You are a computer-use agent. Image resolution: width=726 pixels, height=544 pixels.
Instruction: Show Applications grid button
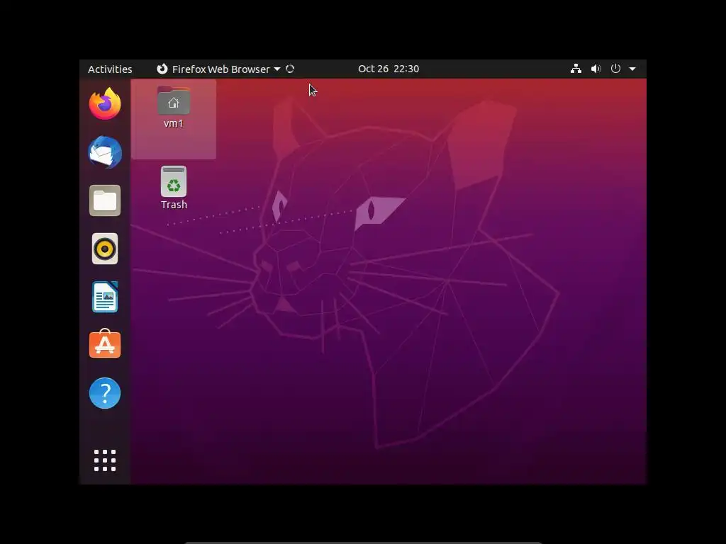click(105, 460)
